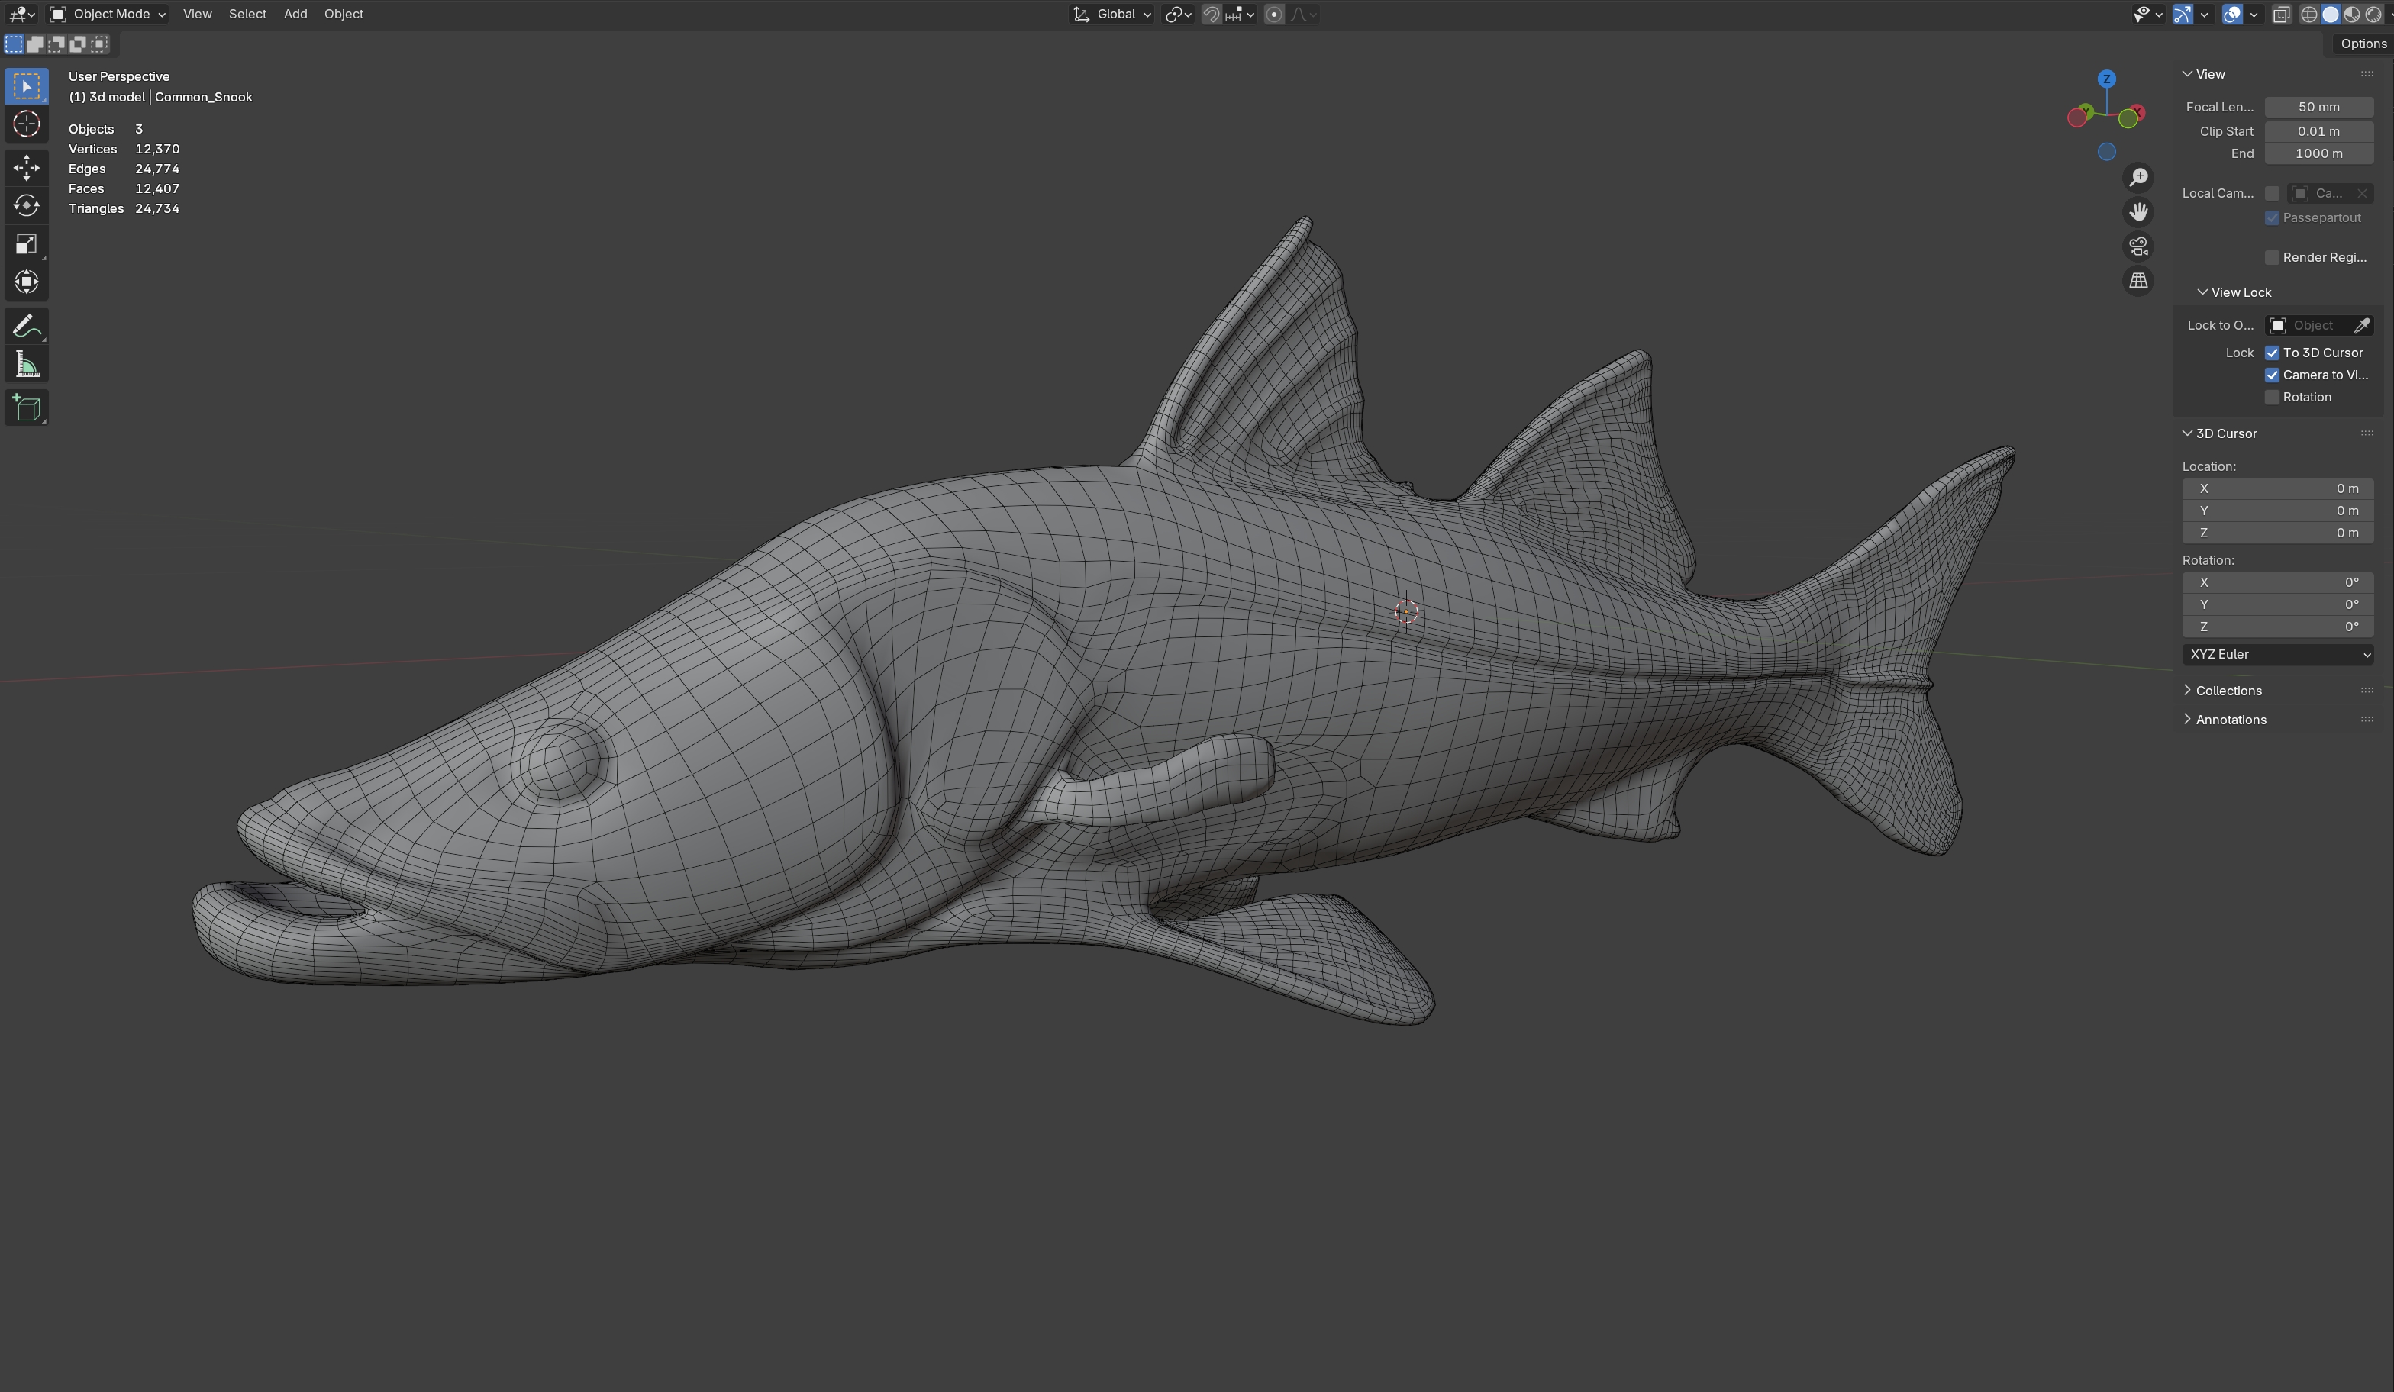Select the Scale tool
This screenshot has width=2394, height=1392.
click(x=26, y=244)
